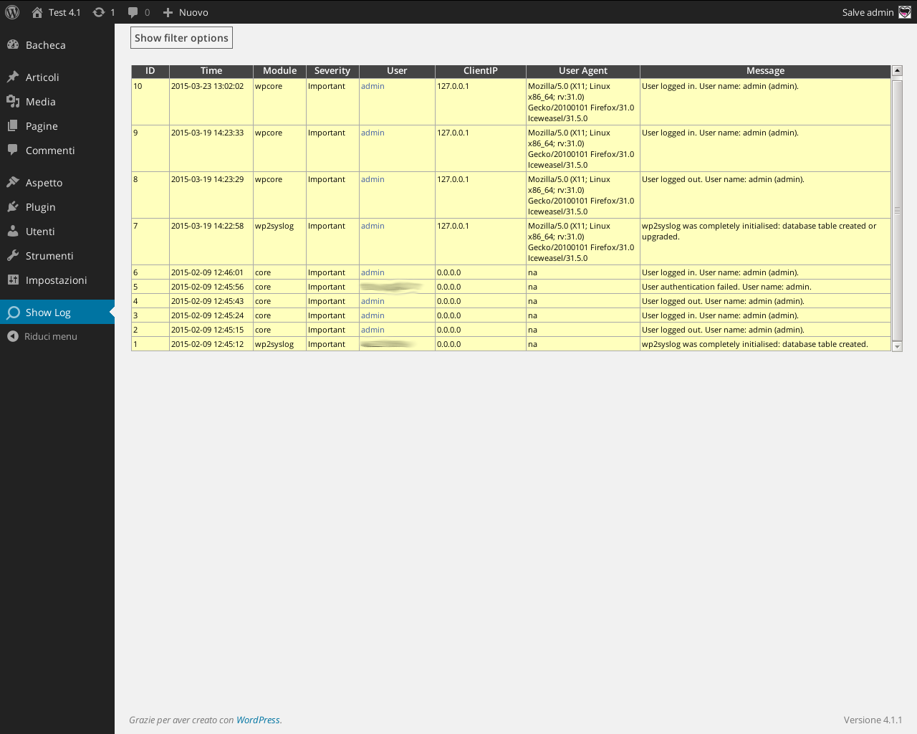Click the admin user link in log row 2
This screenshot has width=917, height=734.
[373, 330]
